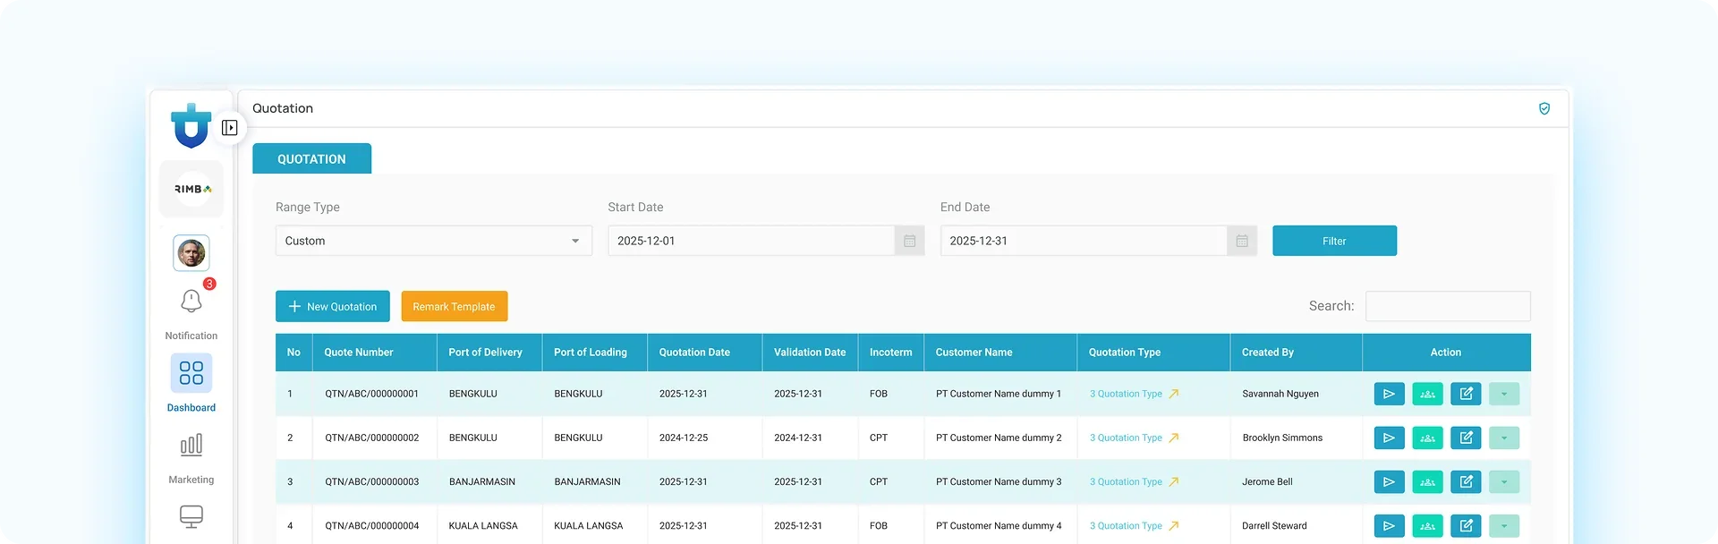The height and width of the screenshot is (544, 1718).
Task: Click edit icon for QTN/ABC/000000001
Action: point(1466,394)
